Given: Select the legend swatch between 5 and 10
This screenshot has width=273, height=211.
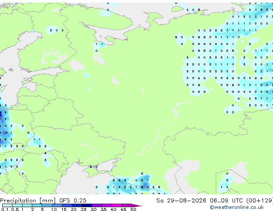Looking at the screenshot, I should pyautogui.click(x=47, y=205).
